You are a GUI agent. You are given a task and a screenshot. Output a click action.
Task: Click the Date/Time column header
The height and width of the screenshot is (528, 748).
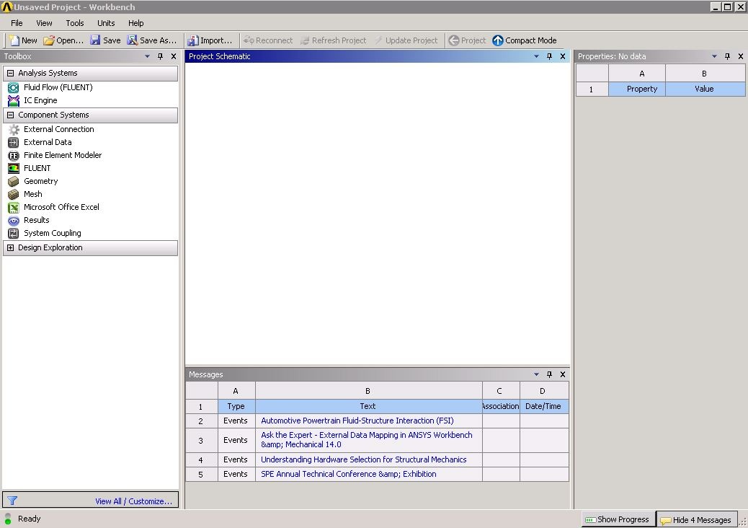tap(544, 406)
